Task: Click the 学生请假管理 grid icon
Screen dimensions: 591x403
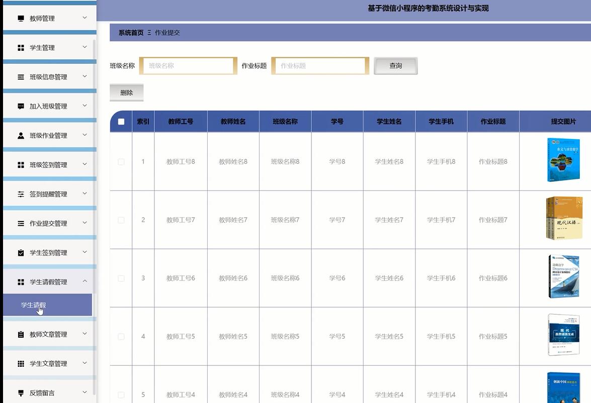Action: [21, 282]
